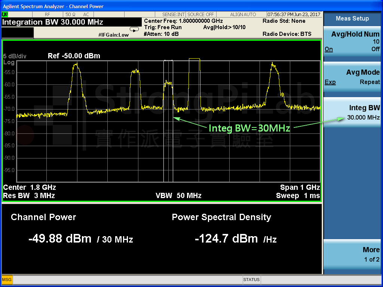Click the -70.0 y-axis scale label

9,109
